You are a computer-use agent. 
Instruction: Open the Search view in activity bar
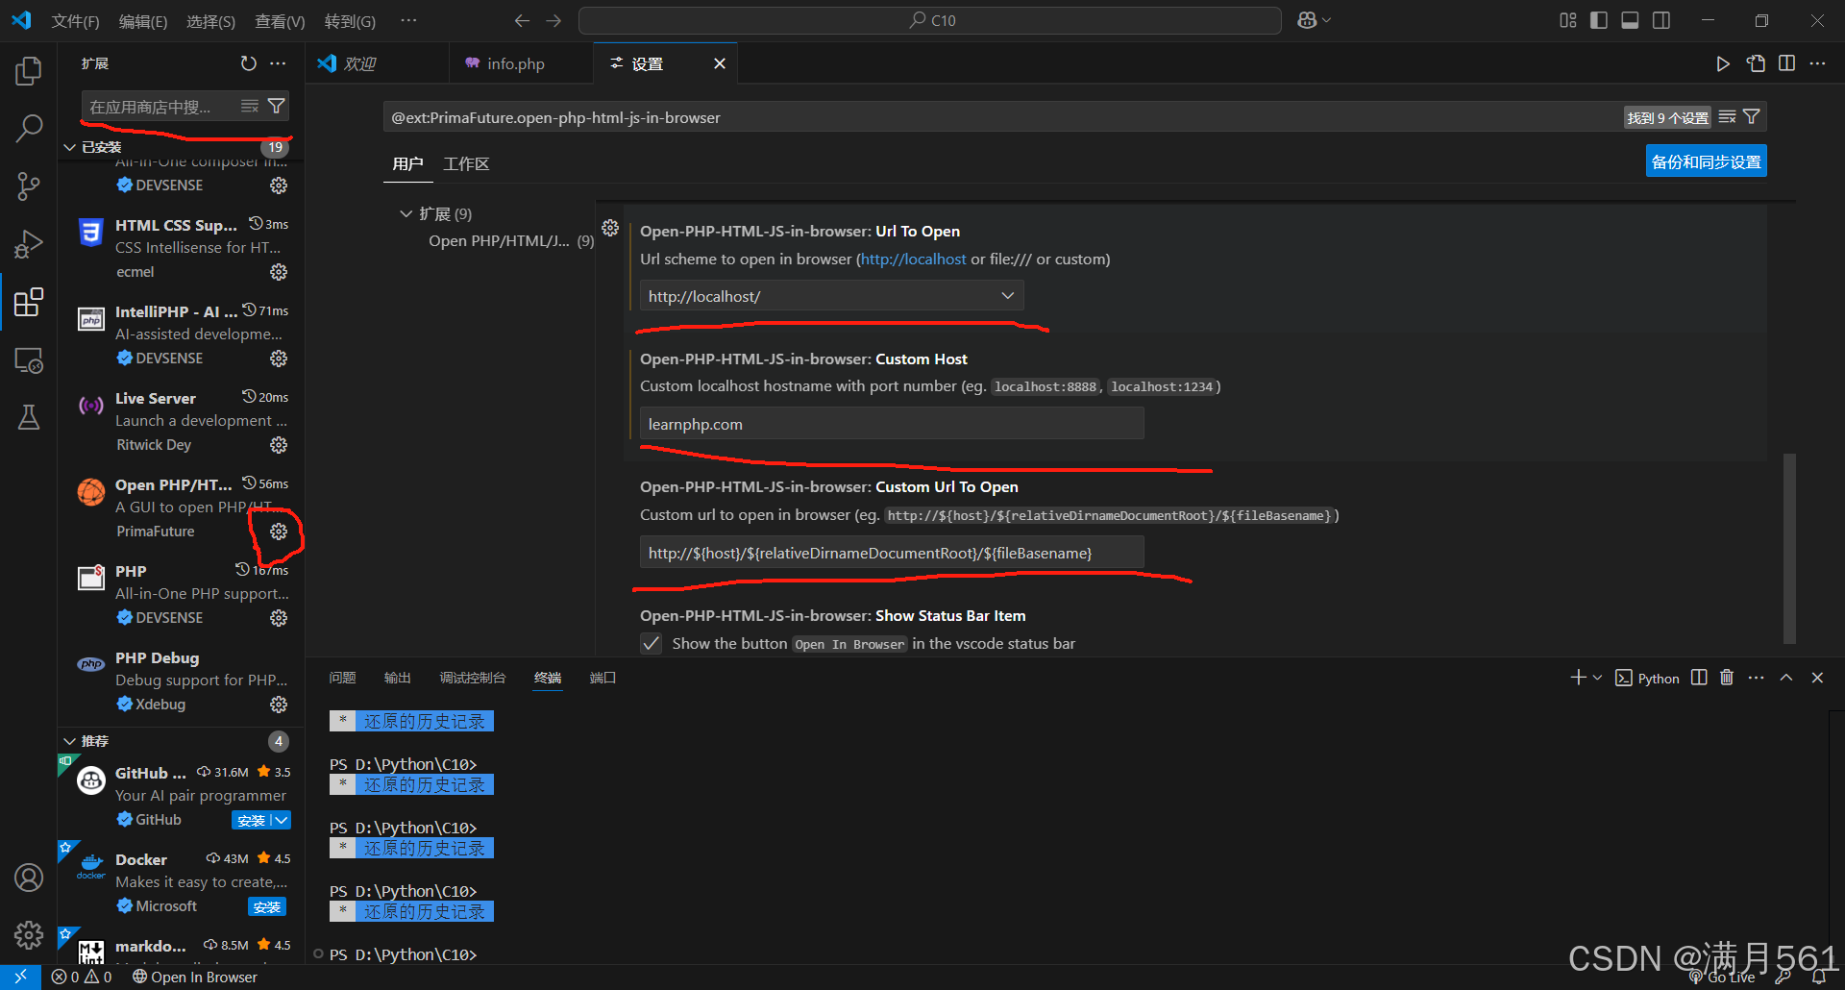click(29, 128)
